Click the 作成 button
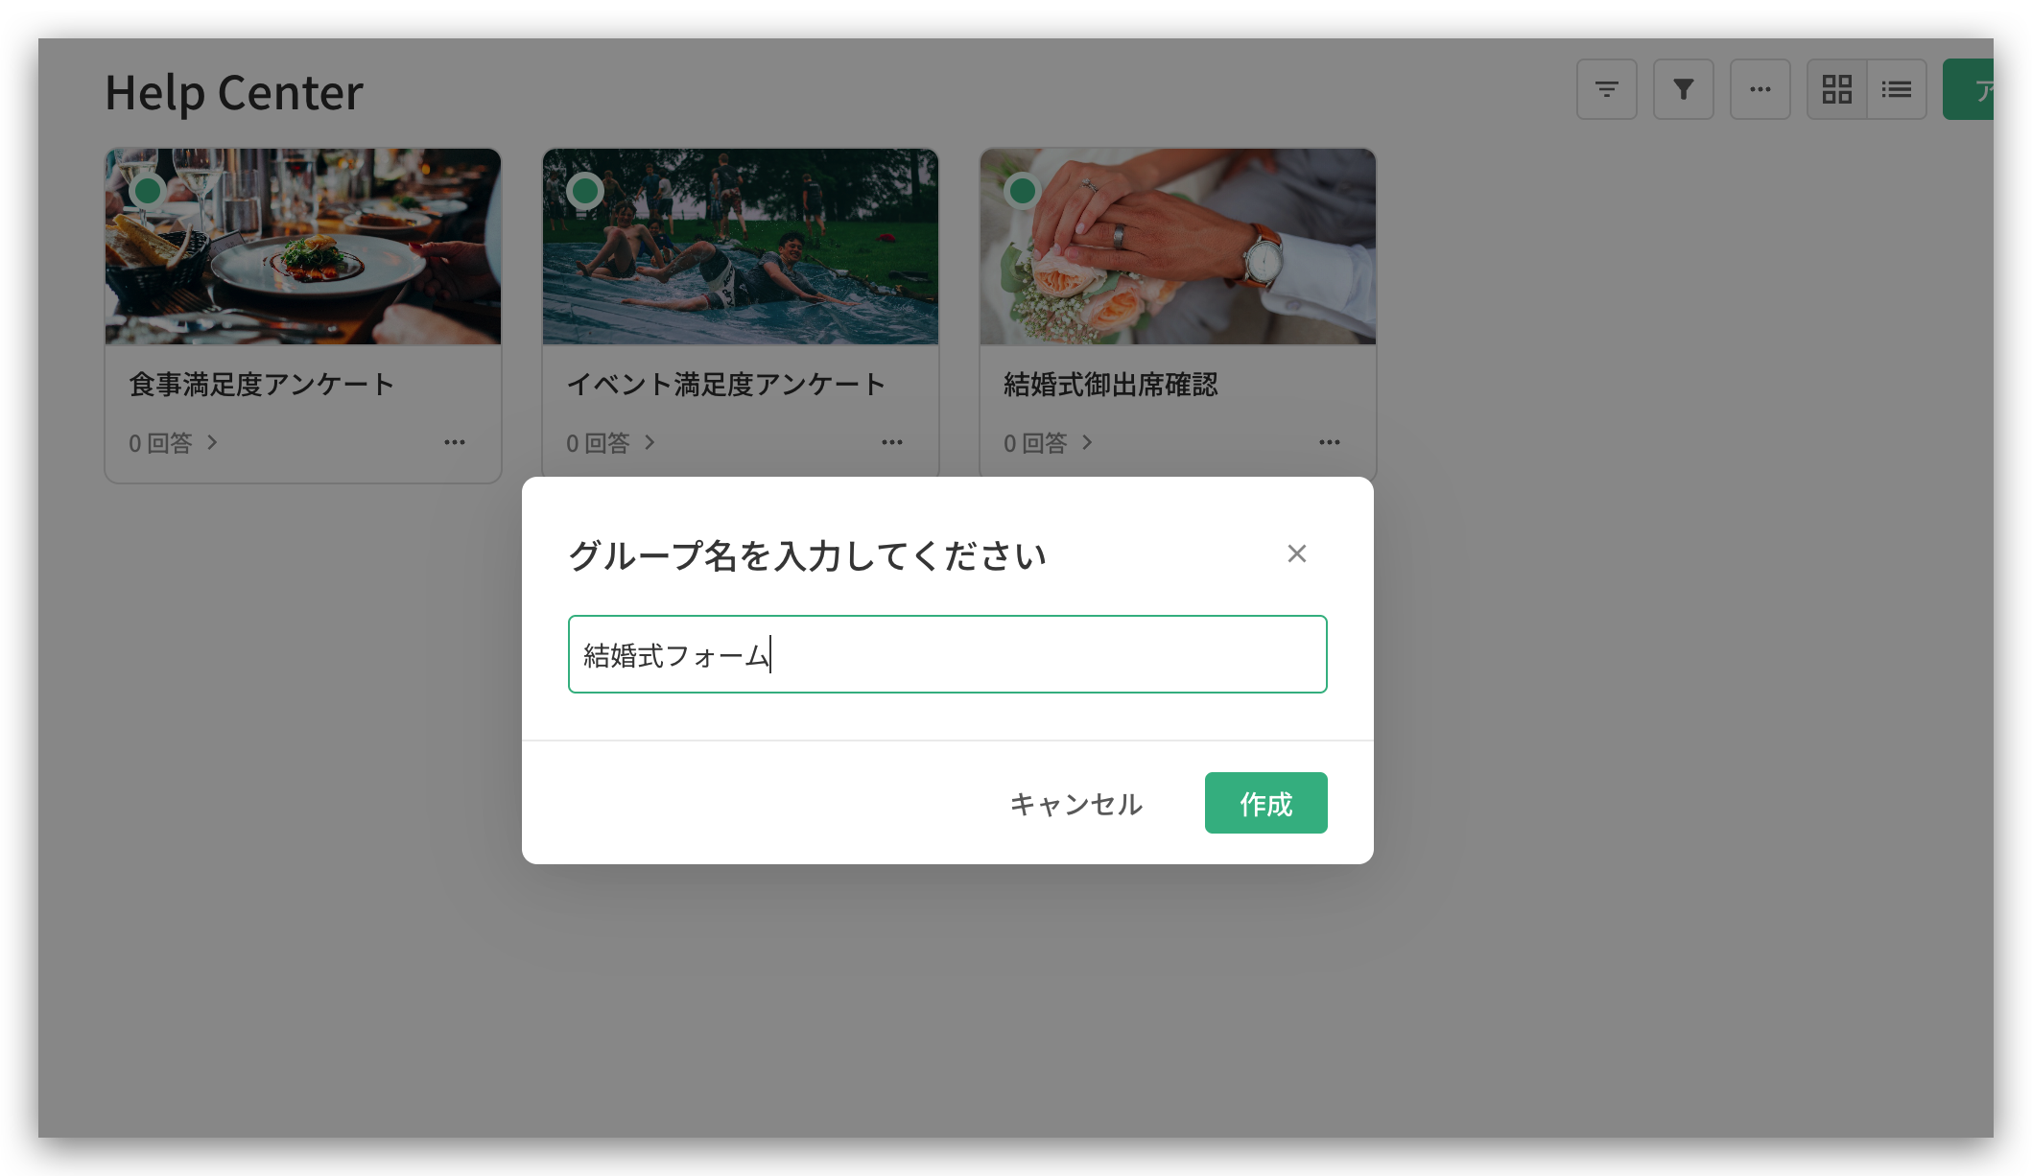Screen dimensions: 2032x1176 click(1265, 803)
